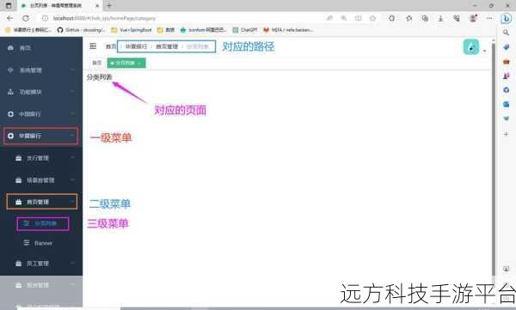Click the Bing chat sidebar button
The height and width of the screenshot is (310, 516).
coord(507,18)
